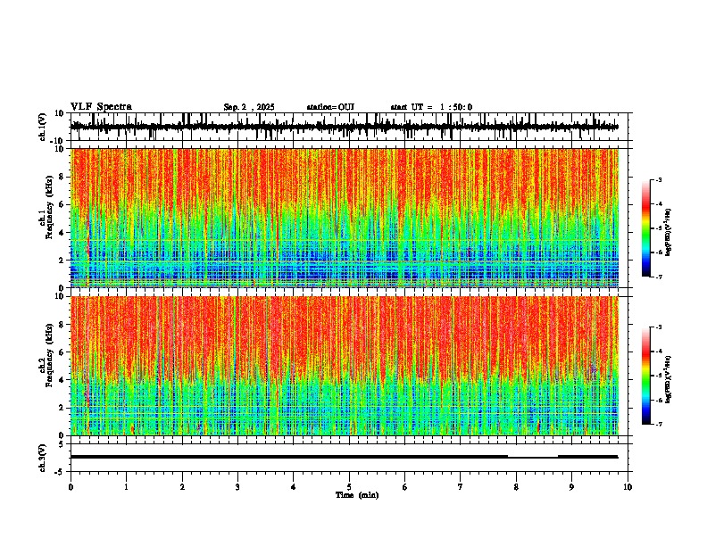Click the "8" kHz tick on ch.1 frequency axis
Viewport: 707px width, 546px height.
pos(62,177)
